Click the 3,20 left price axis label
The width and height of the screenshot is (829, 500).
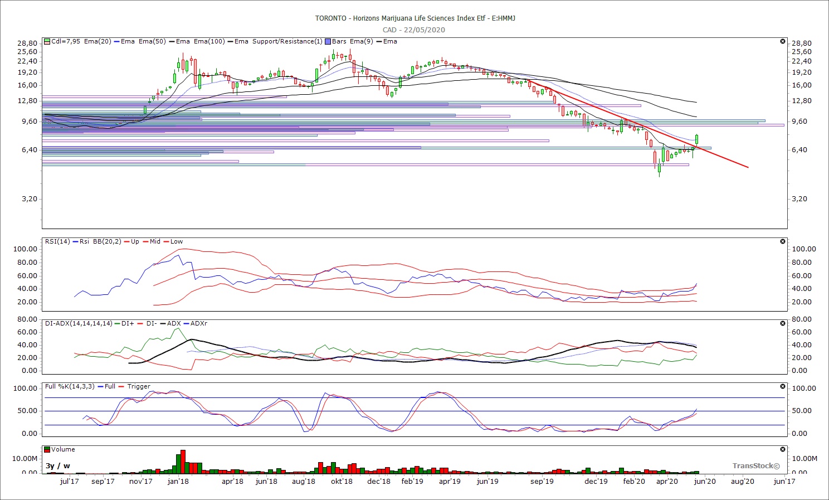[30, 199]
